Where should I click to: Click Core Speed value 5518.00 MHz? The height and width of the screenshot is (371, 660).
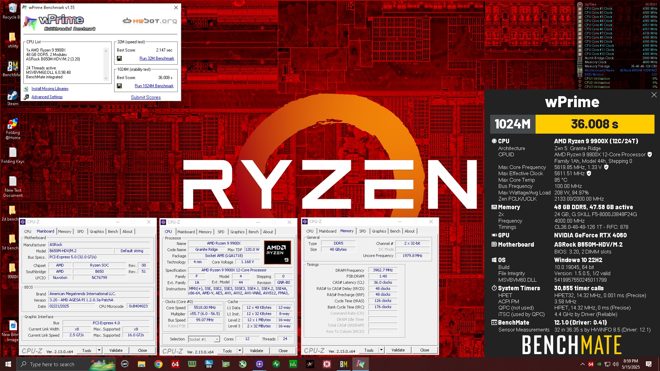[x=205, y=308]
